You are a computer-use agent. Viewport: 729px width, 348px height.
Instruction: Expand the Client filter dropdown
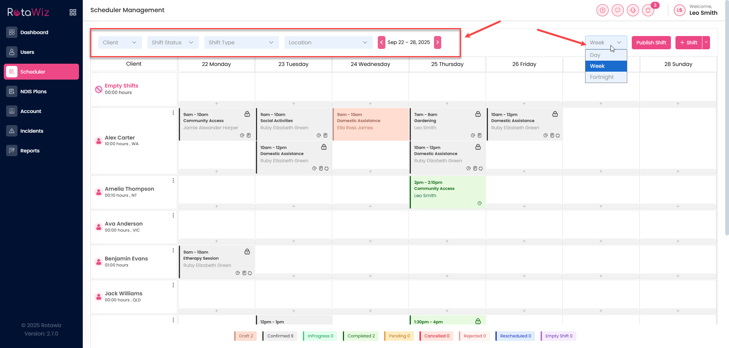click(x=120, y=42)
